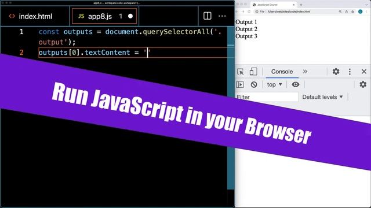Screen dimensions: 371x208
Task: Click the share icon in address bar
Action: click(x=347, y=12)
